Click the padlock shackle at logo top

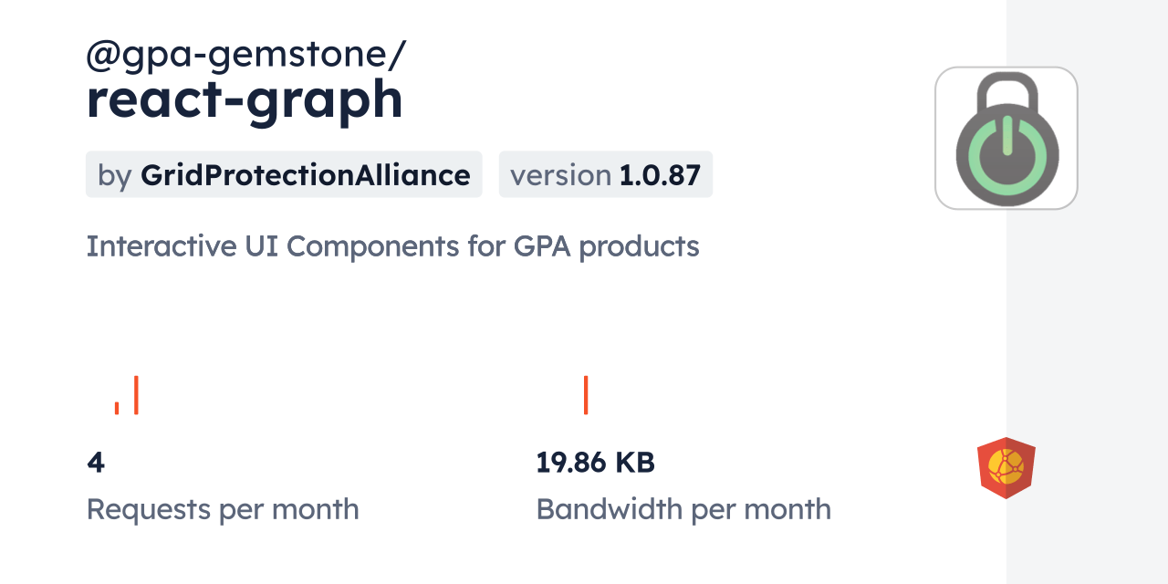(x=1006, y=93)
